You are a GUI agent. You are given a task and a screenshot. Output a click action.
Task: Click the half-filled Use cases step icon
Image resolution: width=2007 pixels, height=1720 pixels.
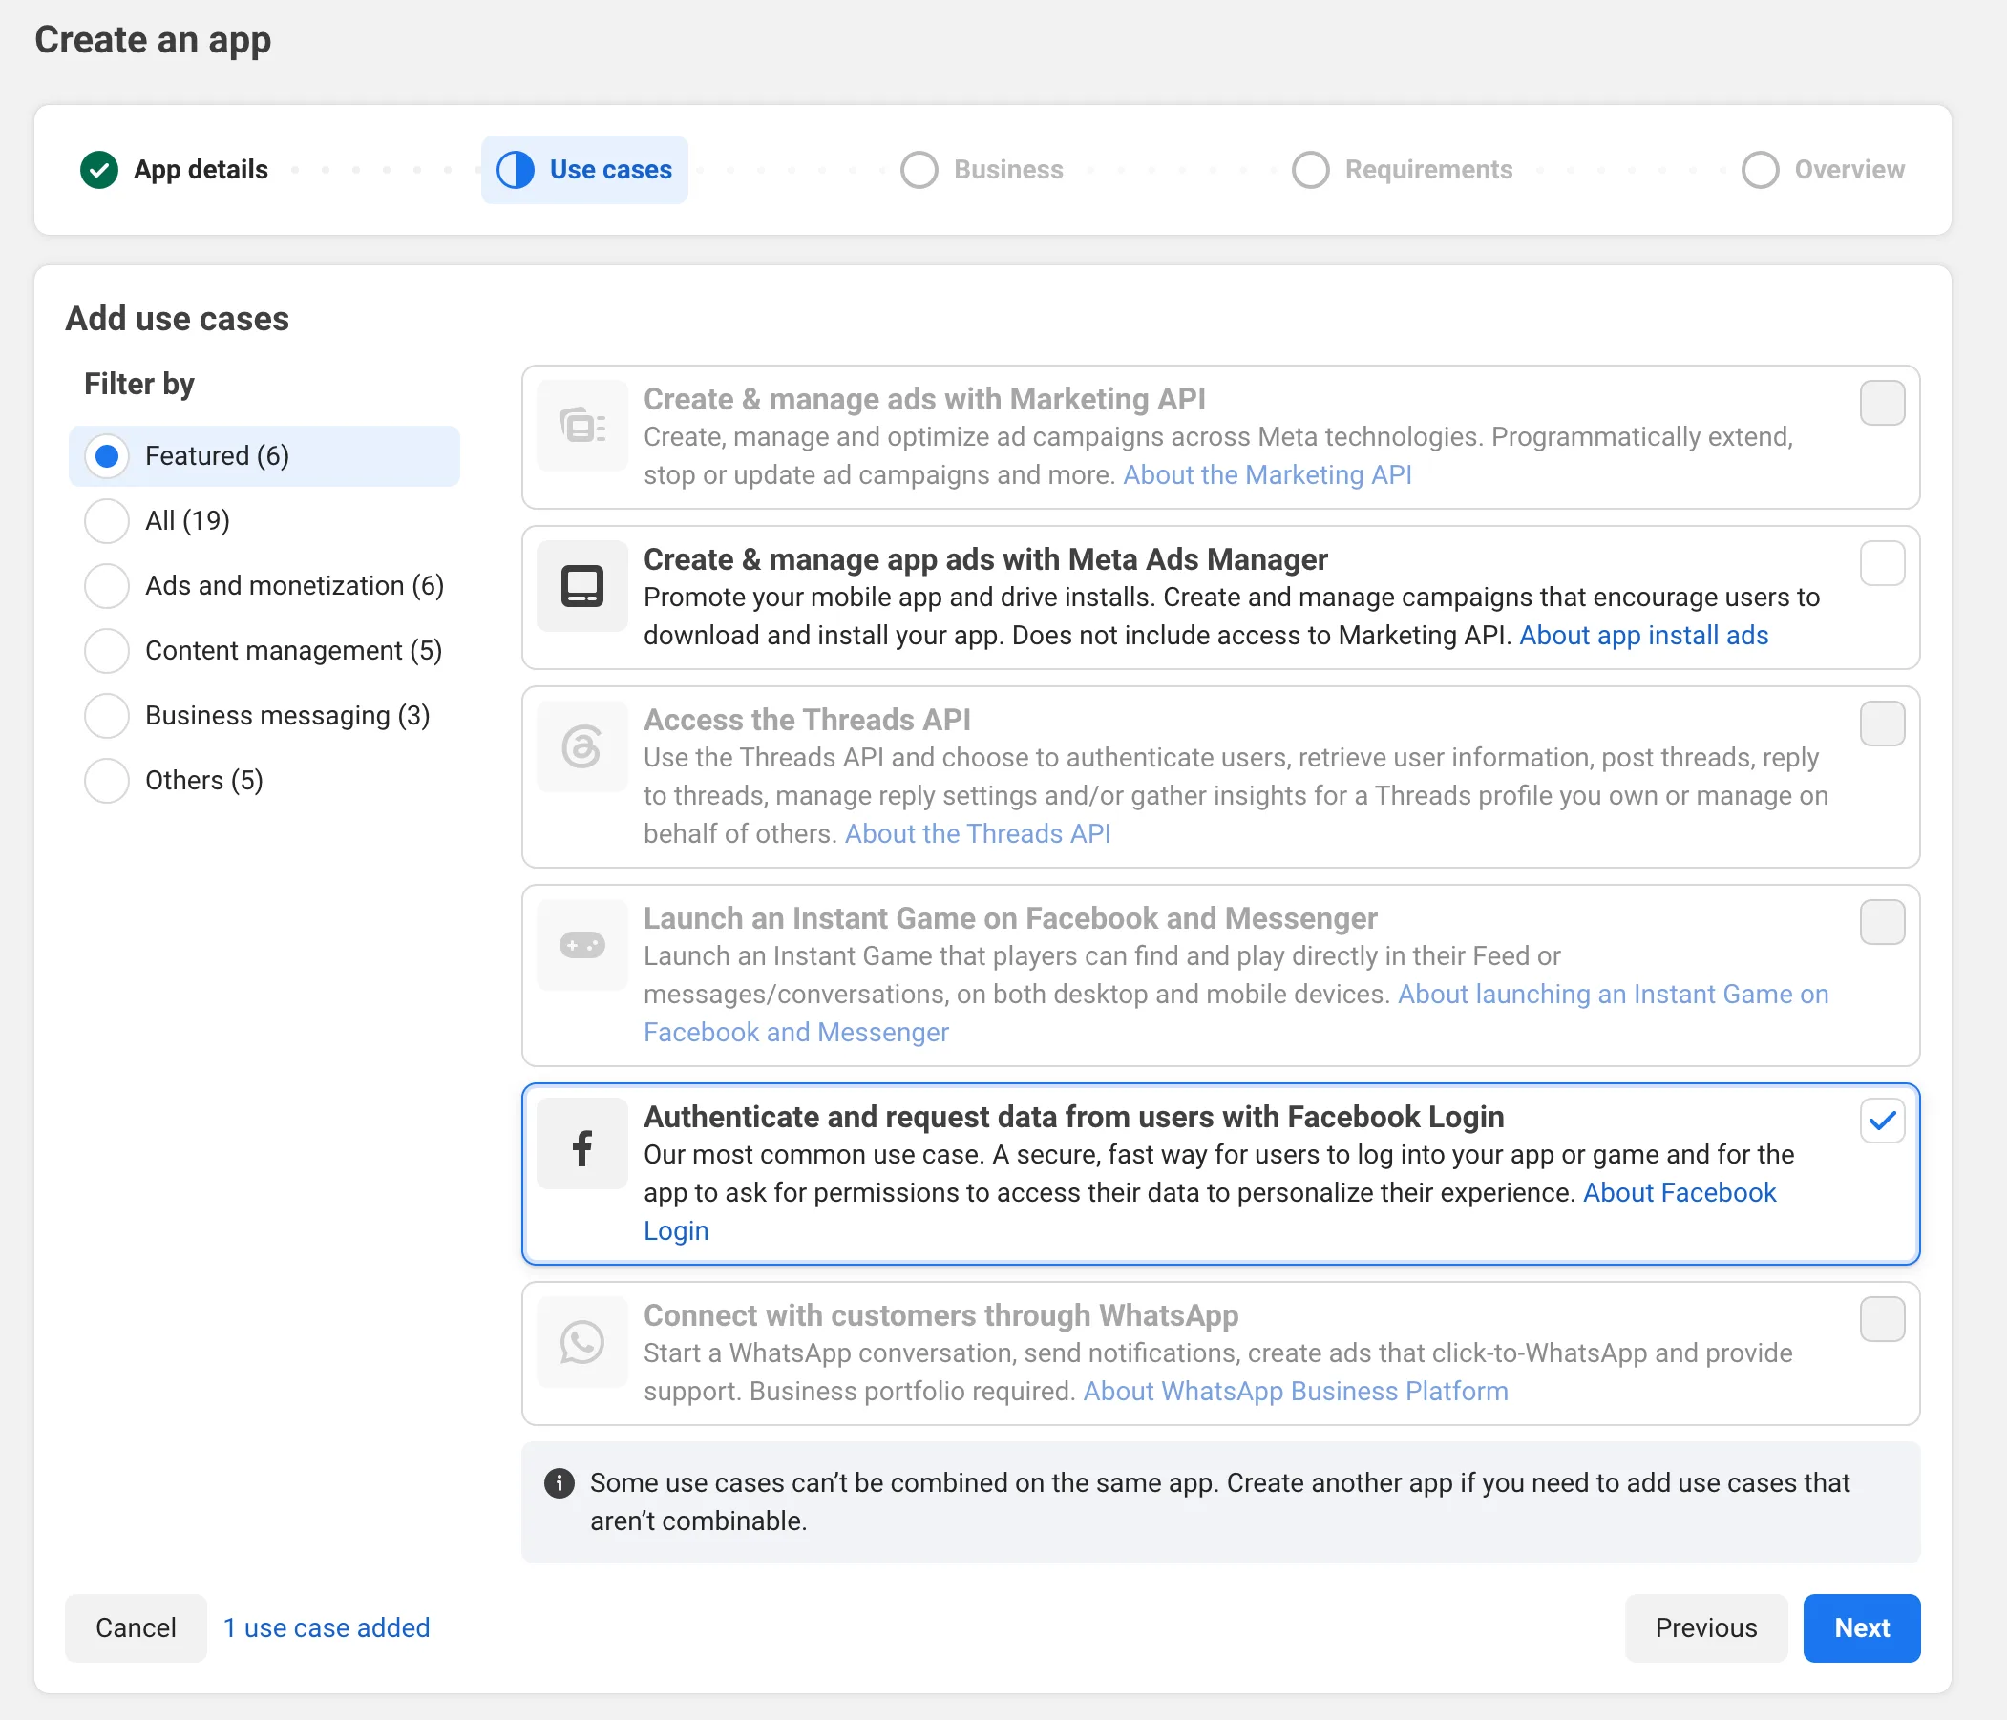(516, 170)
